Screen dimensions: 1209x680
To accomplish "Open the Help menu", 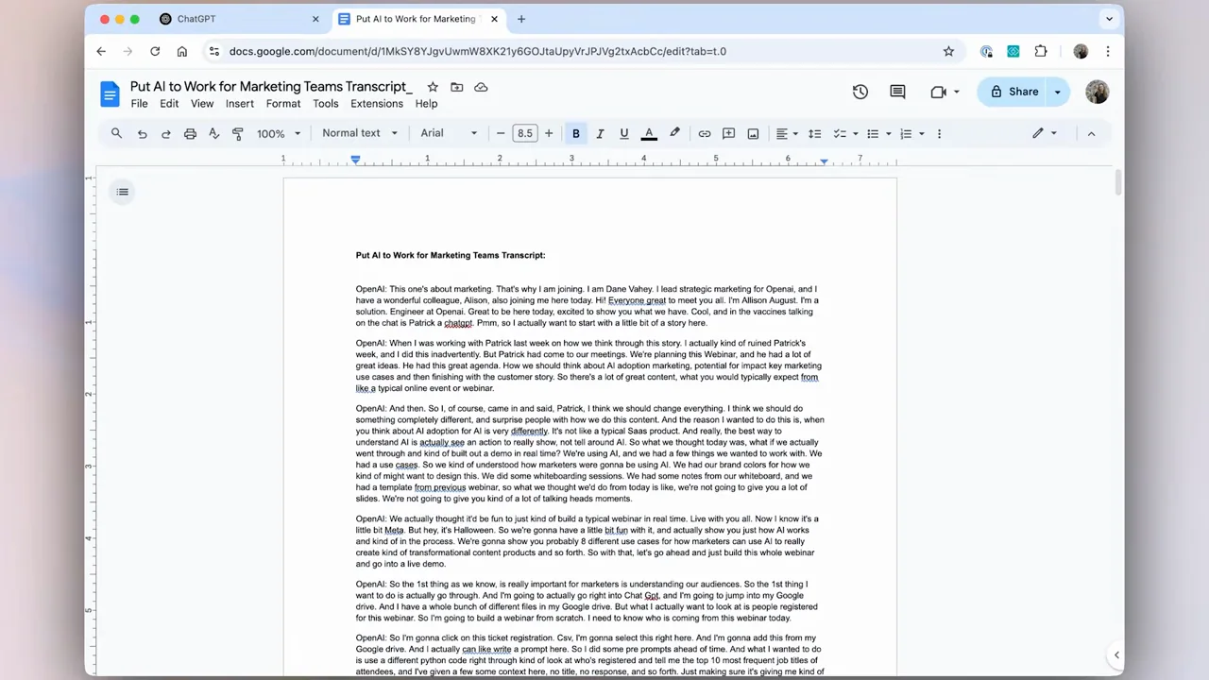I will click(x=426, y=104).
